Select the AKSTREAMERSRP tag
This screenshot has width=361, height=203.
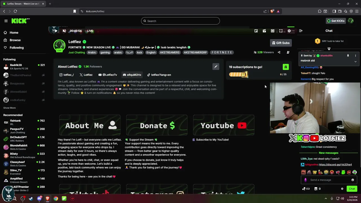click(195, 52)
